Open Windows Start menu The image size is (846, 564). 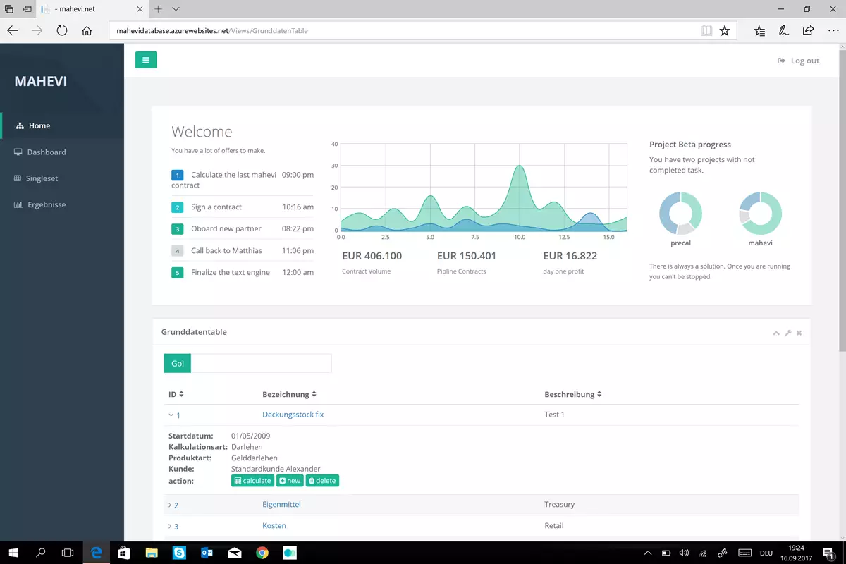pyautogui.click(x=14, y=553)
